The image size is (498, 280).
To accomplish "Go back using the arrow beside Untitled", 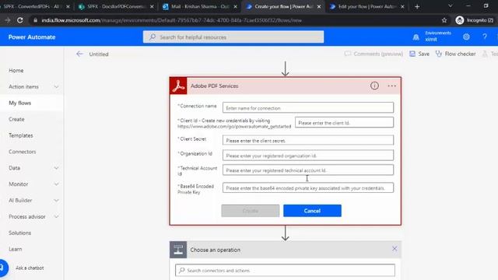I will [79, 54].
